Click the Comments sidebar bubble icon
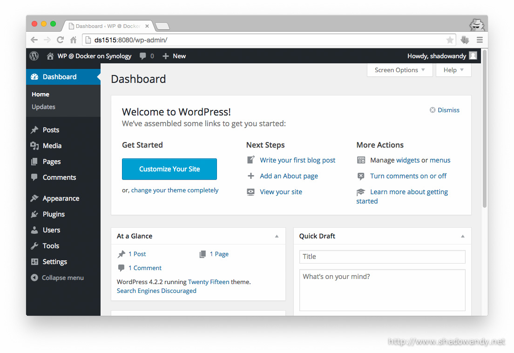This screenshot has height=353, width=514. click(x=34, y=177)
